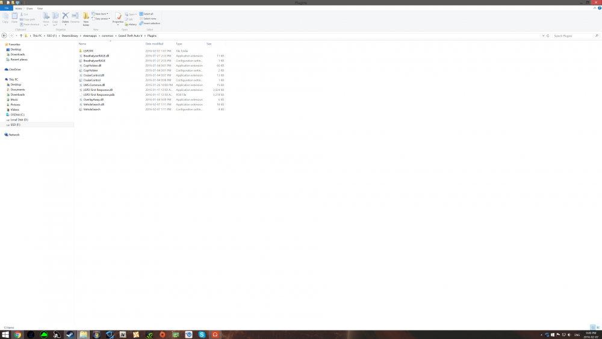Open the New item dropdown
Image resolution: width=602 pixels, height=339 pixels.
click(100, 14)
